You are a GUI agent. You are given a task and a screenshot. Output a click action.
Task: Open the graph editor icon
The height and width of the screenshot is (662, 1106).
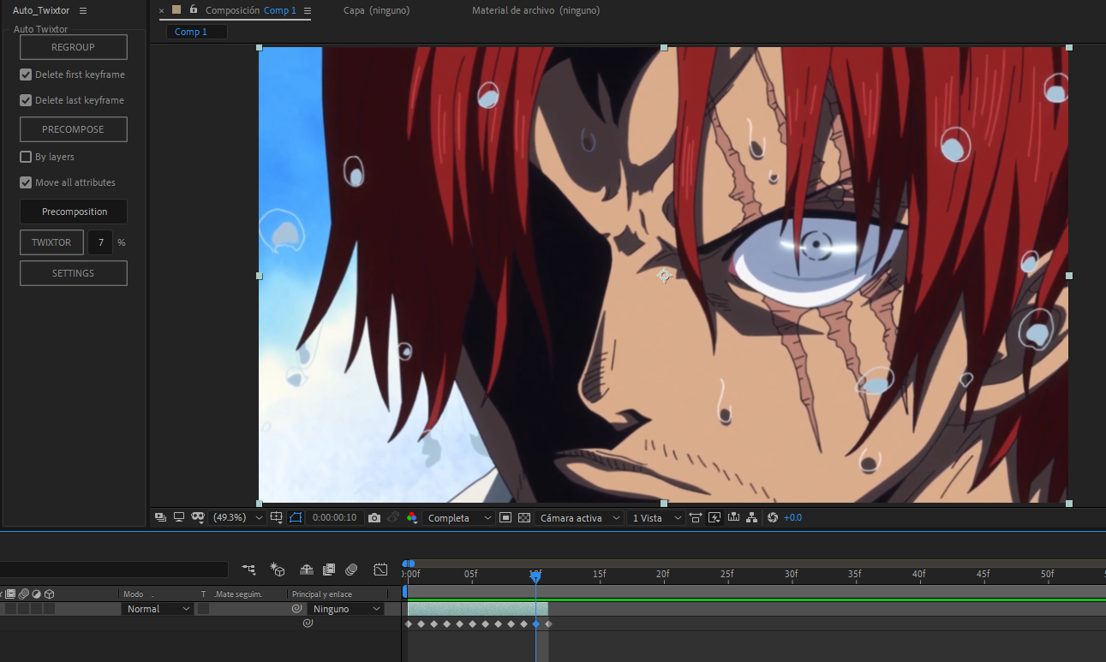(x=381, y=570)
